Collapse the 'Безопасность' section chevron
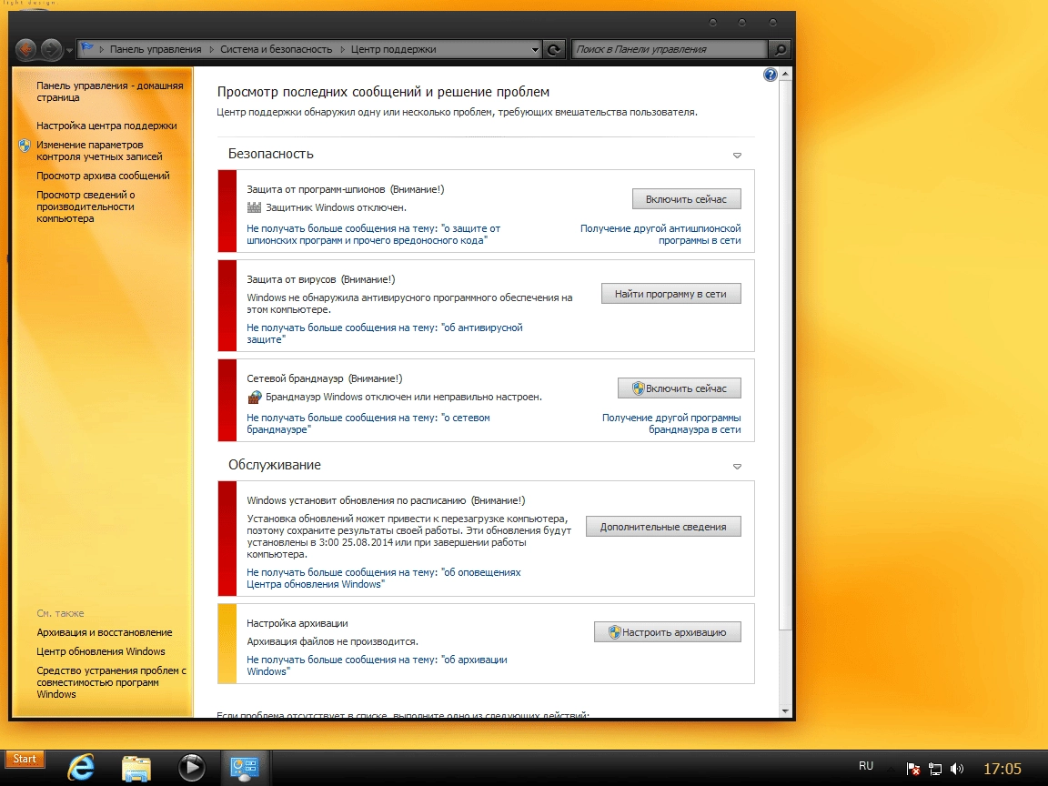This screenshot has height=786, width=1048. 737,155
